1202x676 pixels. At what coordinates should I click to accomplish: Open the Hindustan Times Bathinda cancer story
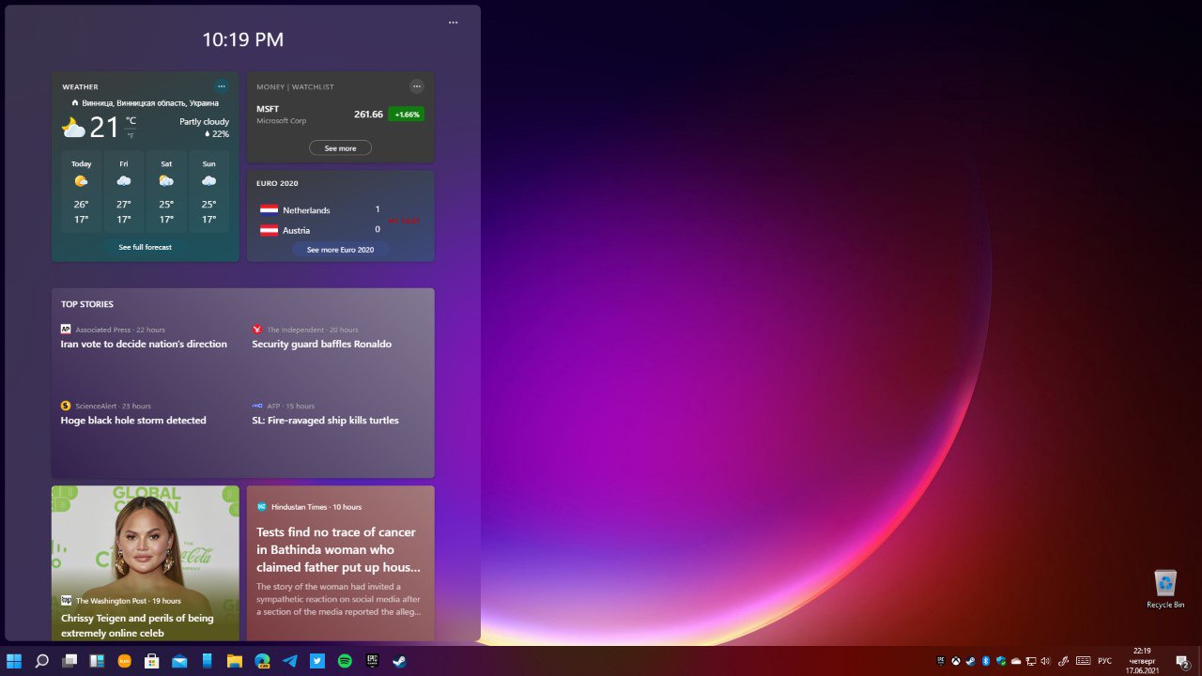tap(340, 563)
